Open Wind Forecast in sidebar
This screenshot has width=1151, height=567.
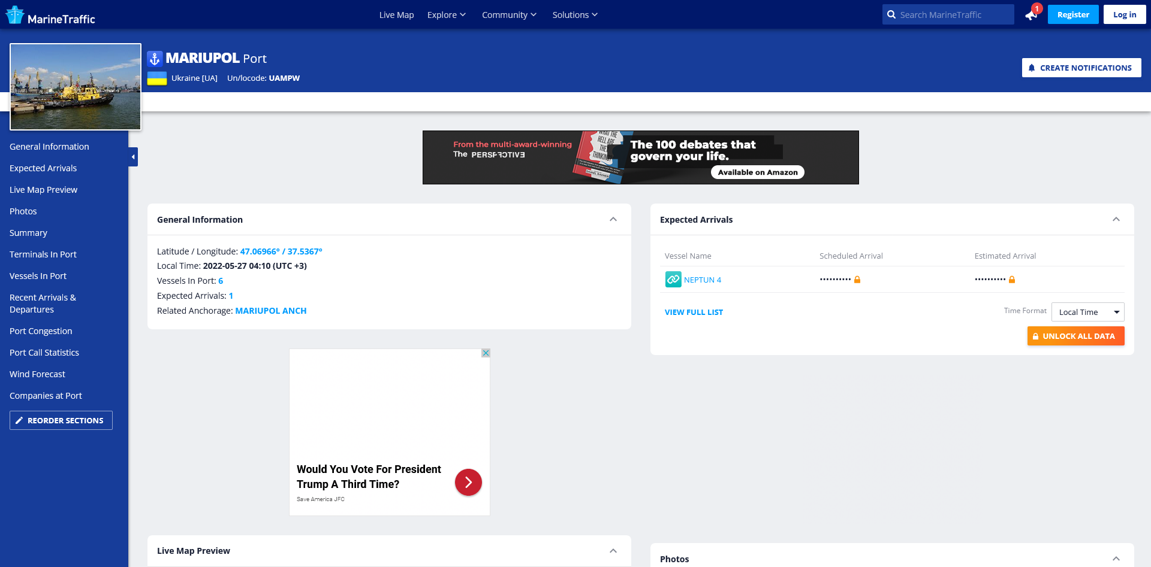pyautogui.click(x=37, y=374)
